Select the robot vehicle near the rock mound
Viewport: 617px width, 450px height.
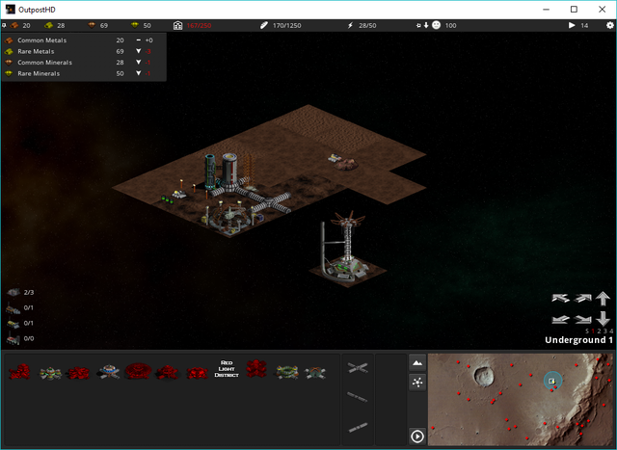click(x=335, y=158)
